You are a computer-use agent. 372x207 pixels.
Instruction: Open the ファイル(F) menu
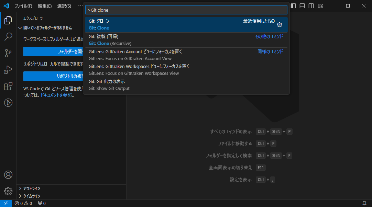(x=23, y=6)
